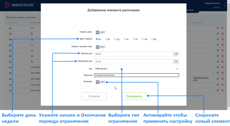
Task: Delete the Ср row with the red X
Action: [x=223, y=39]
